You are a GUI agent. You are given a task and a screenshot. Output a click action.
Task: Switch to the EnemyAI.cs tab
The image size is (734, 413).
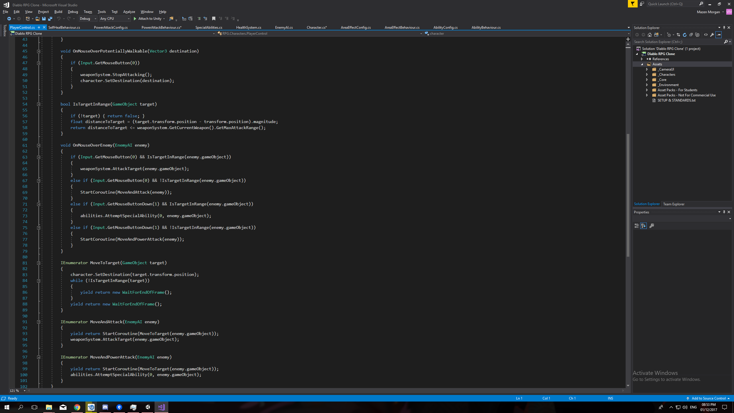(x=284, y=27)
